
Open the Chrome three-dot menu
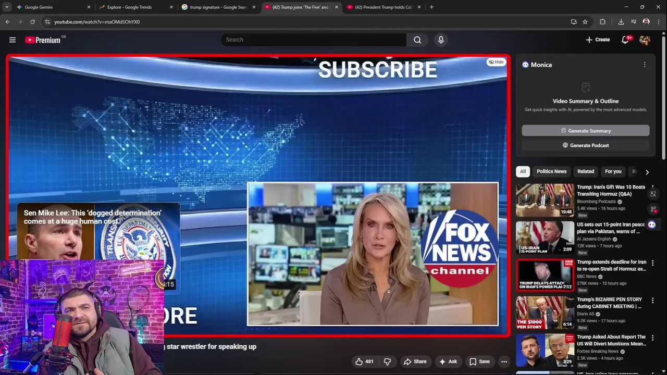(x=659, y=22)
